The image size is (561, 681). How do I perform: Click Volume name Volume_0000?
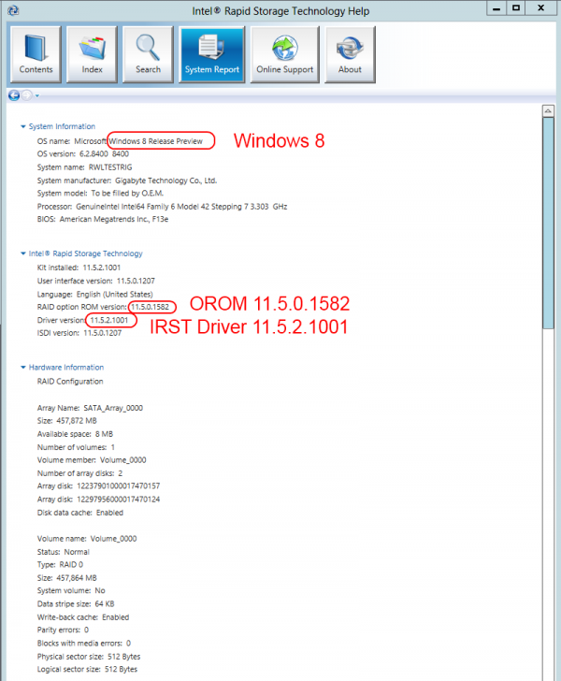[x=87, y=539]
